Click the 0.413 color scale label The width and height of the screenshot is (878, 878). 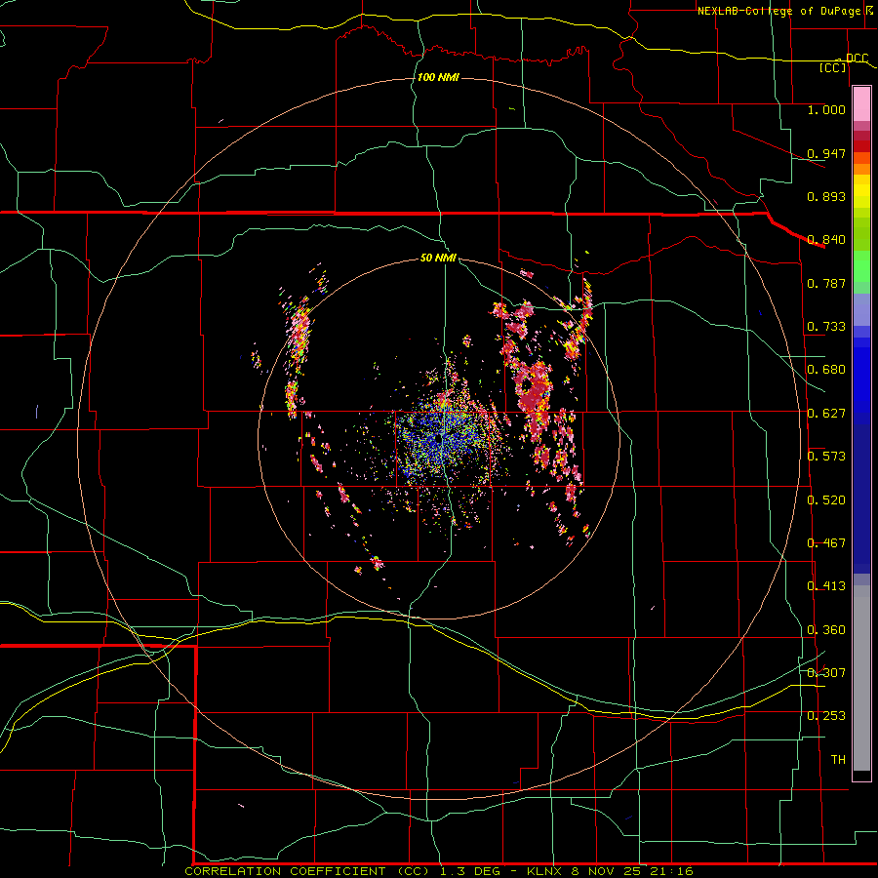pyautogui.click(x=826, y=586)
